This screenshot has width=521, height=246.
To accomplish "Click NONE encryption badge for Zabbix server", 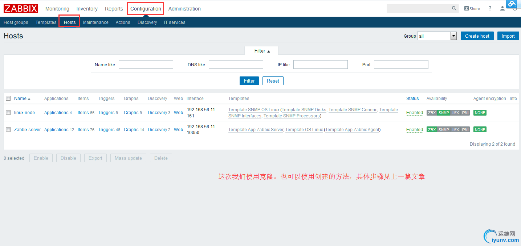I will click(x=480, y=130).
